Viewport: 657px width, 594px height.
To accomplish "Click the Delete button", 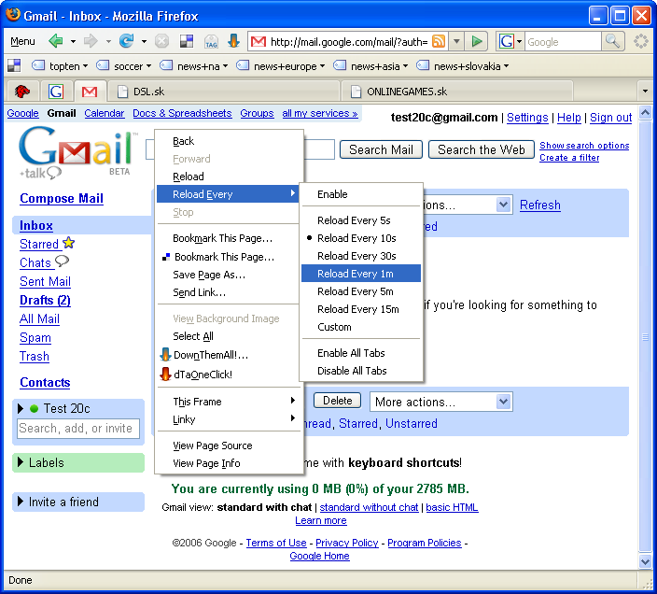I will 337,401.
